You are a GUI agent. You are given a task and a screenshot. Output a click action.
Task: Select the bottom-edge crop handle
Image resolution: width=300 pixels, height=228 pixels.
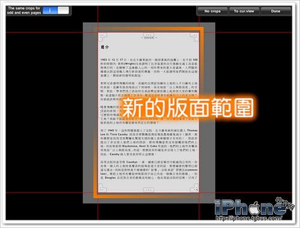coord(149,190)
